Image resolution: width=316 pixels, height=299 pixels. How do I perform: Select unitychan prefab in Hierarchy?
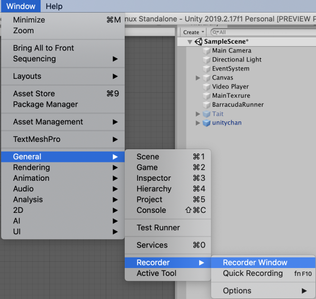226,122
